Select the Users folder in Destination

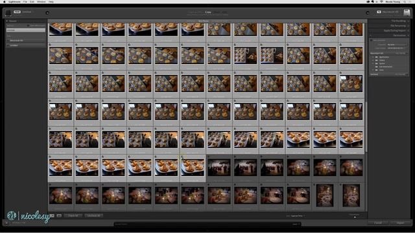381,70
